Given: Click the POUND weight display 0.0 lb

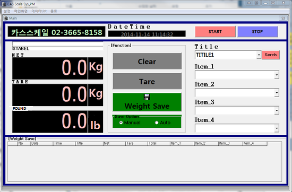Looking at the screenshot, I should [57, 121].
